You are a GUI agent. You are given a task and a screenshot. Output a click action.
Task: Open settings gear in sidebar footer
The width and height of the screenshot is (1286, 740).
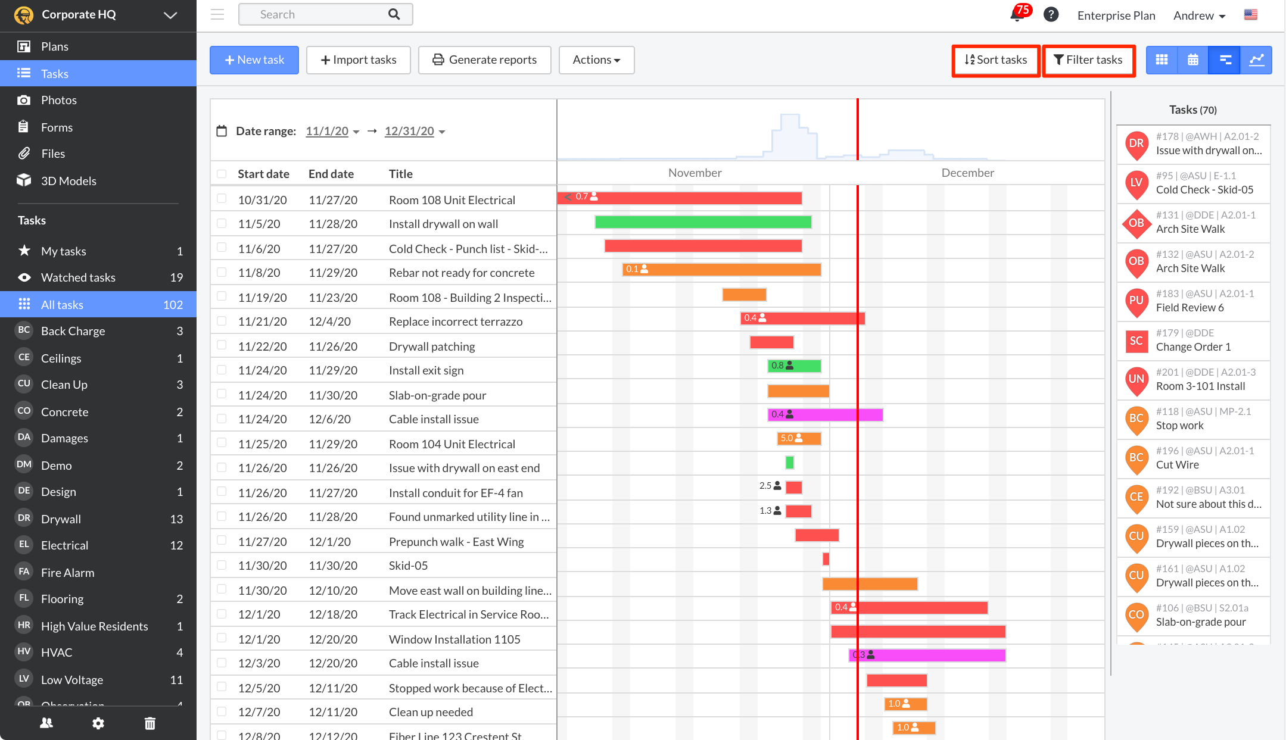point(98,723)
